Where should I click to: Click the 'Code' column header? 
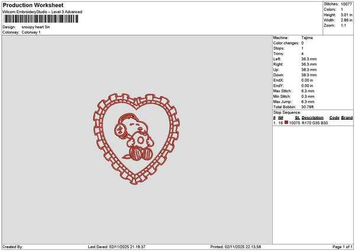coord(334,118)
